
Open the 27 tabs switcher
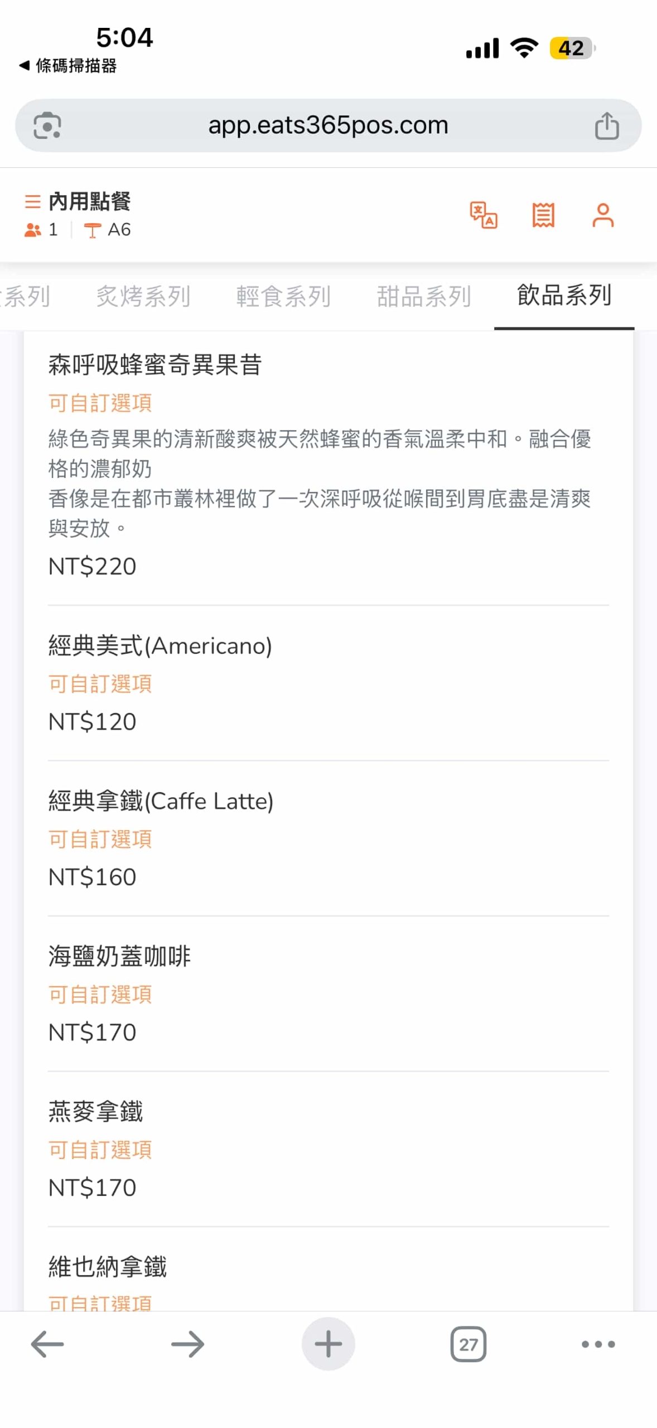click(468, 1344)
